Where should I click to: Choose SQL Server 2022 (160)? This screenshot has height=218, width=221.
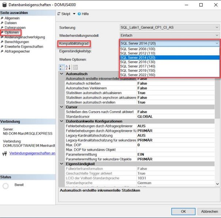pyautogui.click(x=169, y=75)
